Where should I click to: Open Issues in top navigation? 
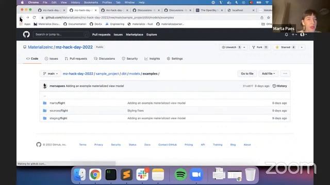point(118,34)
